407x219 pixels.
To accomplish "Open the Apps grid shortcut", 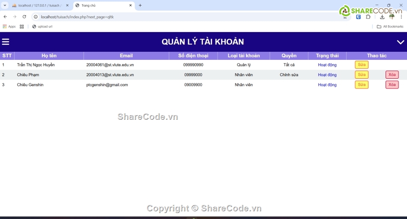I will [x=9, y=27].
